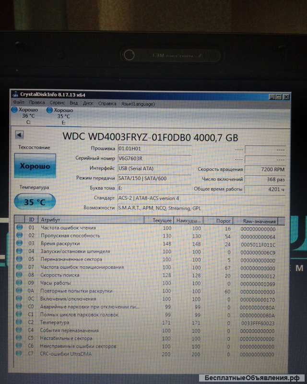The height and width of the screenshot is (384, 307).
Task: Open the Язык(Language) menu
Action: [x=138, y=104]
